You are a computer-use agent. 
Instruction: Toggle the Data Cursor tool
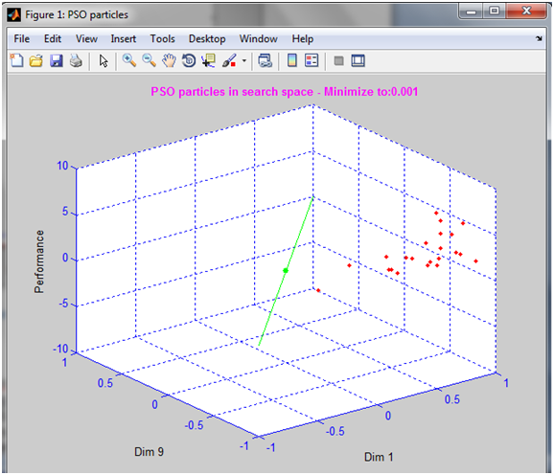click(208, 60)
